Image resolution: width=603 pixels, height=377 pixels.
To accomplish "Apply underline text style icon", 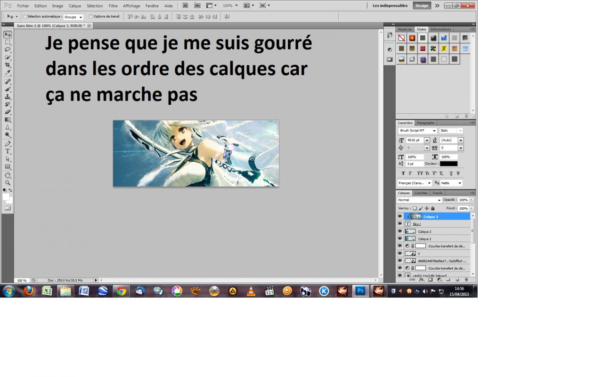I will (x=451, y=173).
